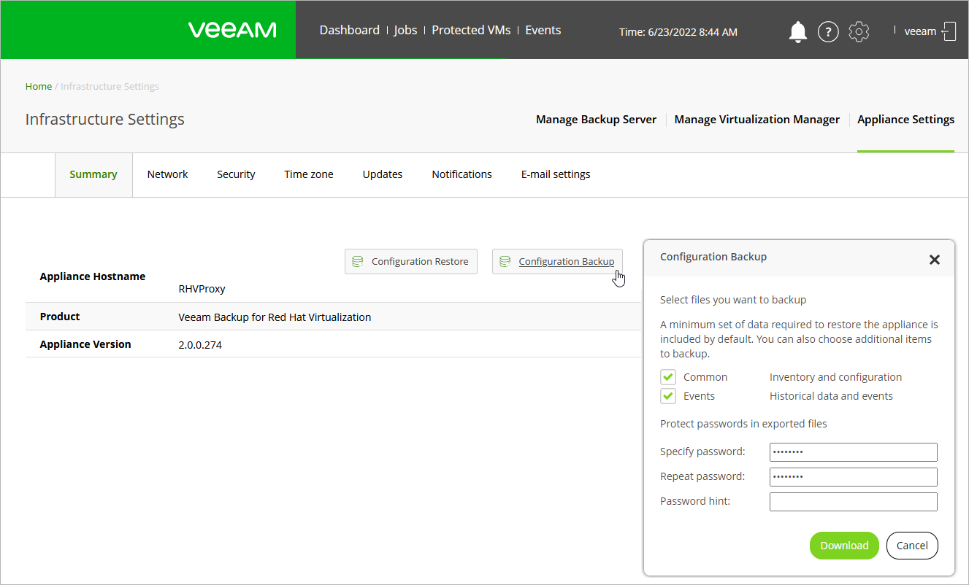This screenshot has width=969, height=585.
Task: Close the Configuration Backup dialog
Action: tap(934, 260)
